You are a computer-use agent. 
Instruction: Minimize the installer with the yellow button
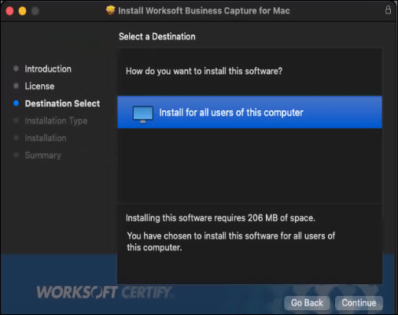click(x=23, y=11)
